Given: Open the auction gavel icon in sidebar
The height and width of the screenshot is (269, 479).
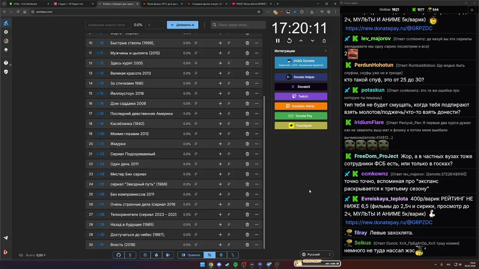Looking at the screenshot, I should pos(6,23).
